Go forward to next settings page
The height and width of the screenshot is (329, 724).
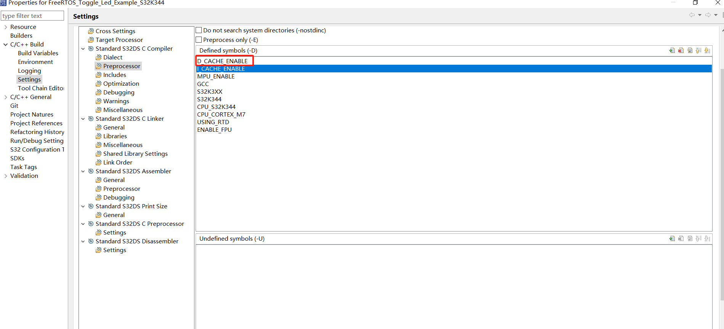(708, 15)
